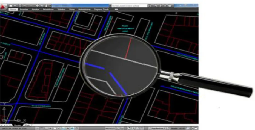Click the Undo arrow in quick access toolbar
Screen dimensions: 255x130
click(x=24, y=5)
